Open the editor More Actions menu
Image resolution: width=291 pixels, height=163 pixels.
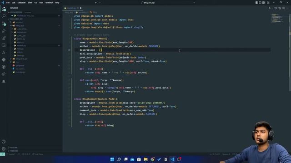[288, 8]
